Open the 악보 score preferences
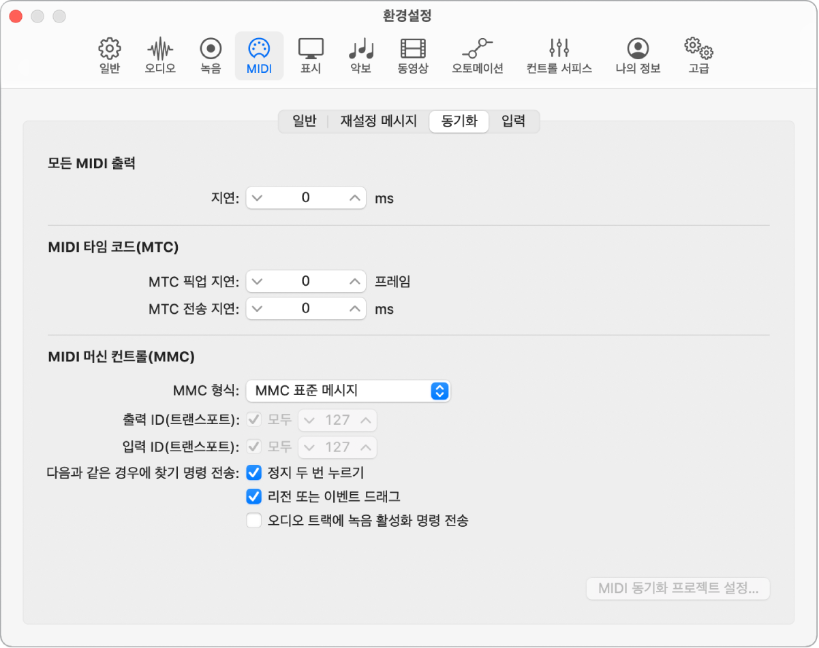 pos(361,56)
